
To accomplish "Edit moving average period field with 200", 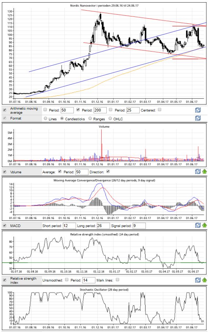I will pos(100,110).
